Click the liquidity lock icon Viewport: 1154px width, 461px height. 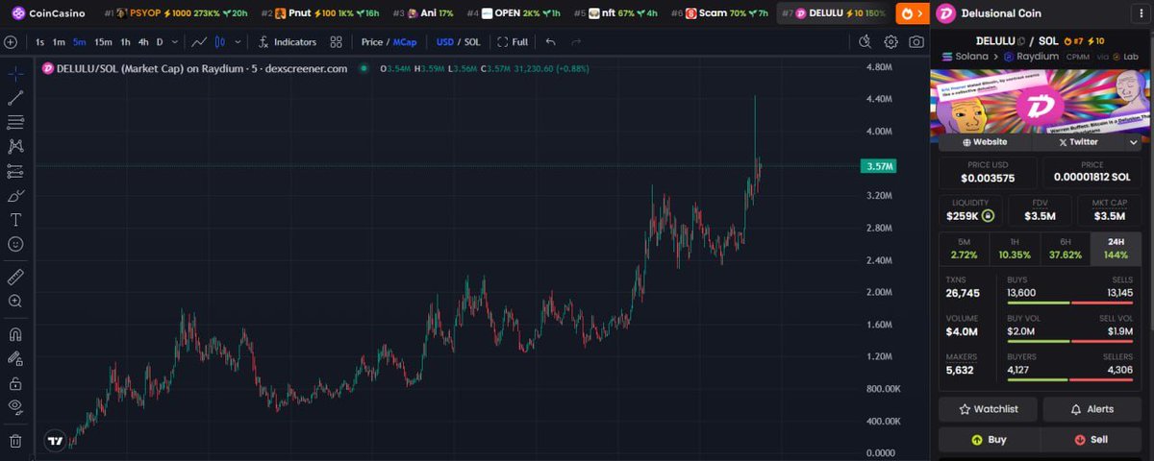(987, 216)
